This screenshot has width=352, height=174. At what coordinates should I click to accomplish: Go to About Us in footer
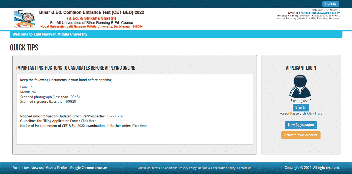[144, 168]
